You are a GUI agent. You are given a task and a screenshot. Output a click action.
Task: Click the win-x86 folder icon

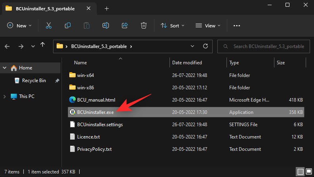point(72,87)
